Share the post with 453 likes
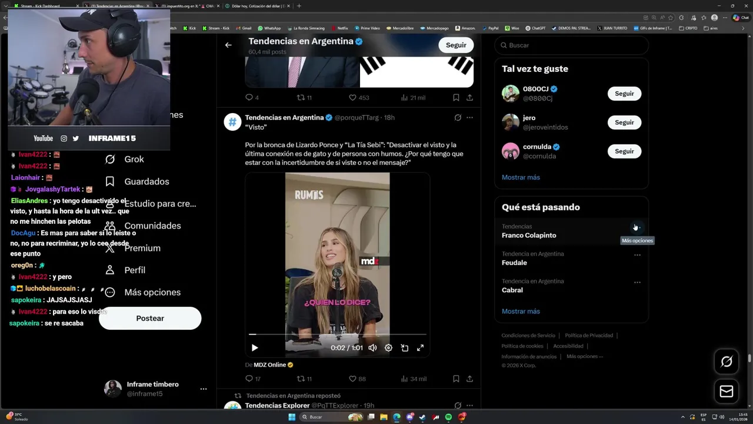This screenshot has width=753, height=424. tap(469, 98)
